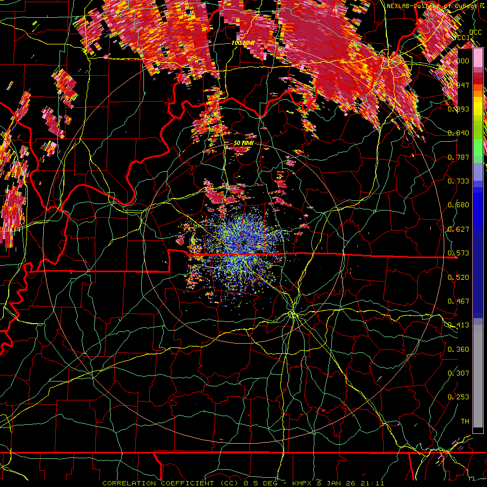Image resolution: width=487 pixels, height=487 pixels.
Task: Click the 0.307 color scale value
Action: (458, 373)
